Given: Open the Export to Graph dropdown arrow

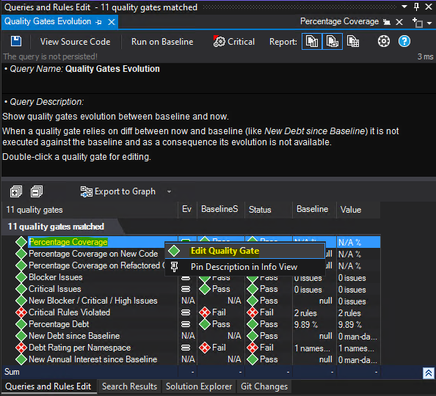Looking at the screenshot, I should [169, 191].
